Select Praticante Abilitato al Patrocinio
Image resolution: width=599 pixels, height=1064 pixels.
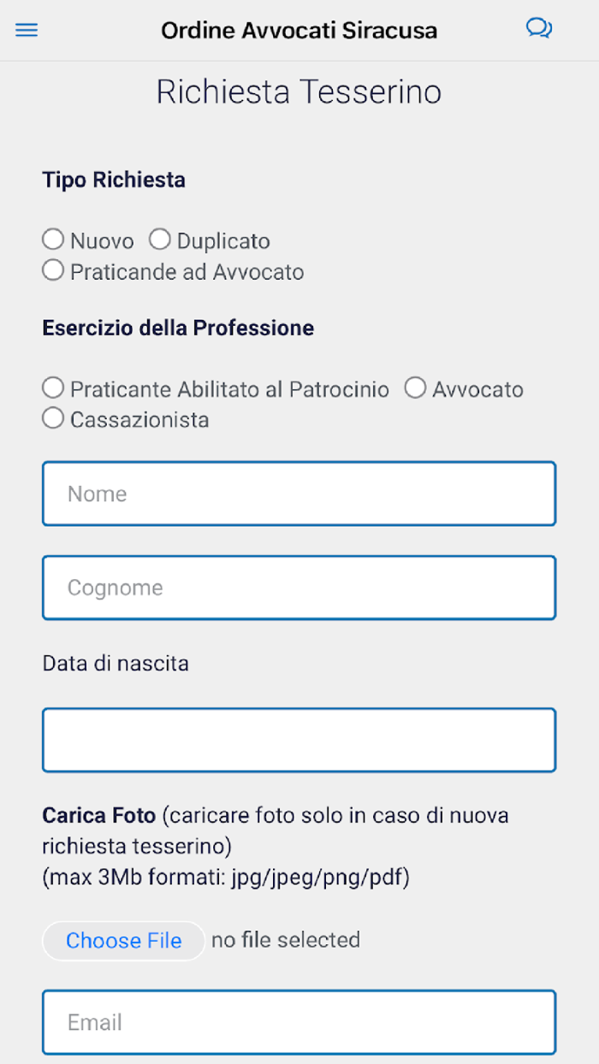click(x=52, y=387)
